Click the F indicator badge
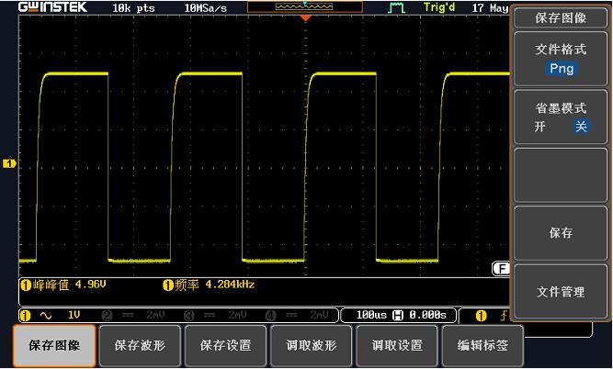Screen dimensions: 613x369 pos(501,268)
